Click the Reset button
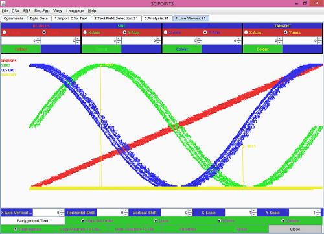This screenshot has height=234, width=324. click(x=242, y=229)
